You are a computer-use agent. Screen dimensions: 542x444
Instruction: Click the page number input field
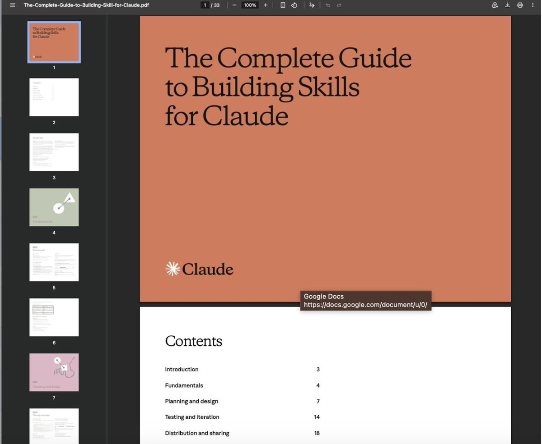pos(205,5)
